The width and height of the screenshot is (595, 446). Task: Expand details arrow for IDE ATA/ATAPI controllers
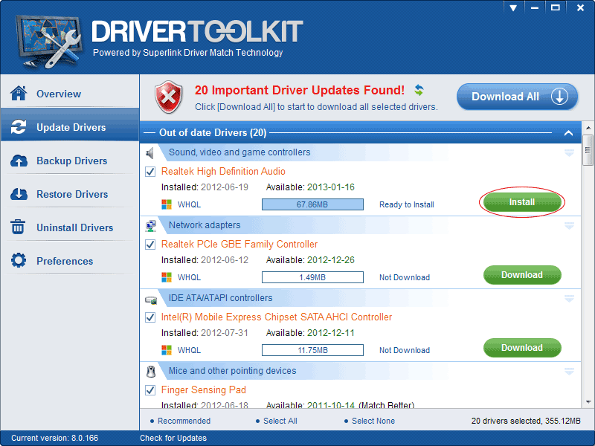(569, 299)
